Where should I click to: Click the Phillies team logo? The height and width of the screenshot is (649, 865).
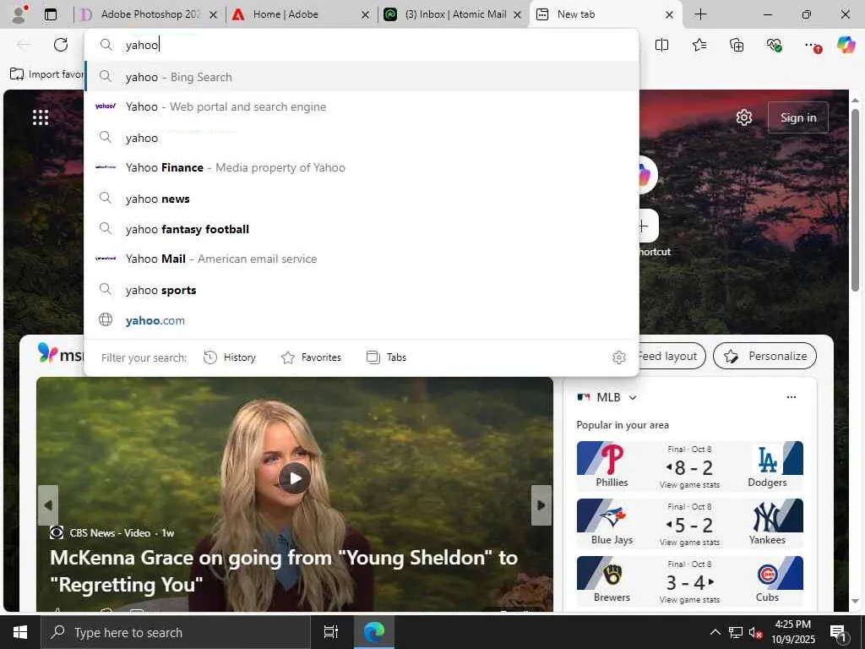click(x=612, y=459)
